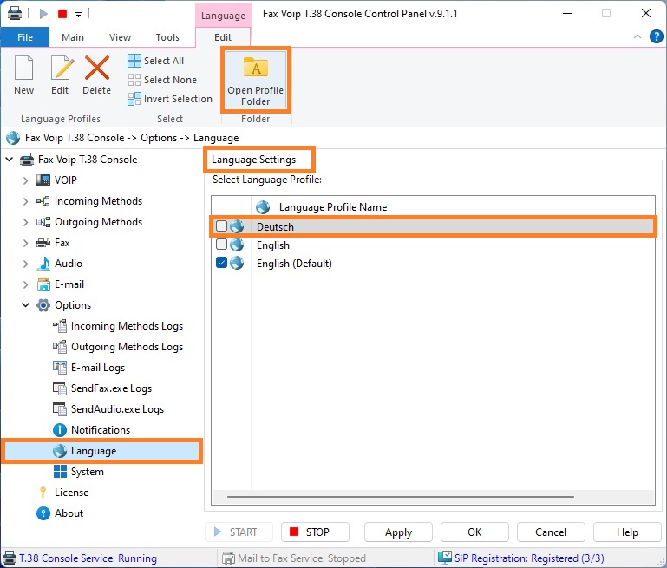The image size is (667, 568).
Task: Check the Deutsch language profile checkbox
Action: pos(222,226)
